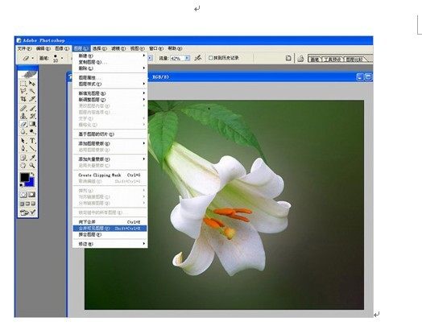This screenshot has width=422, height=334.
Task: Choose Standard Screen Mode icon
Action: pos(22,204)
